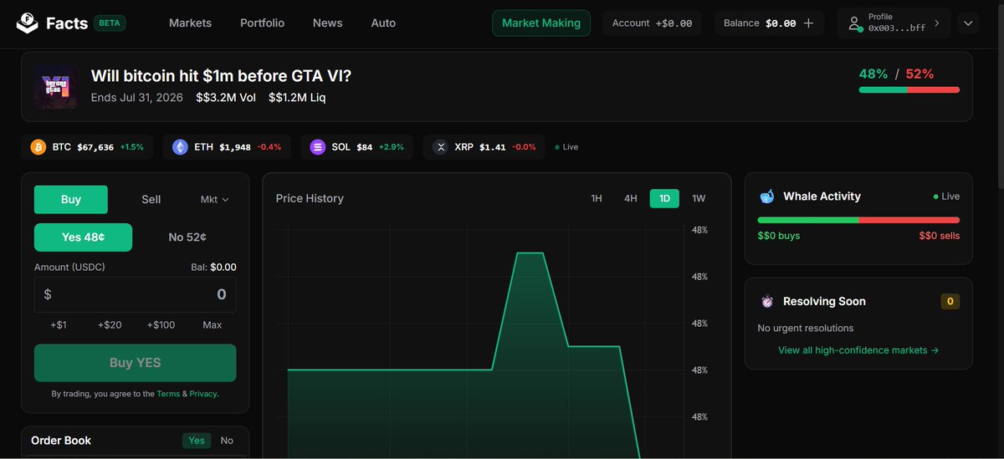Click the Market Making button
This screenshot has height=459, width=1004.
(x=541, y=23)
